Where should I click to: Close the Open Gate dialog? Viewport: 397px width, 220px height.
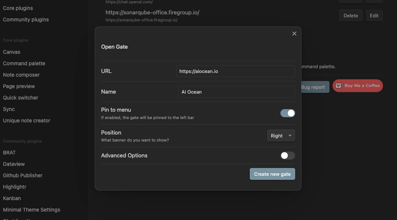(294, 34)
